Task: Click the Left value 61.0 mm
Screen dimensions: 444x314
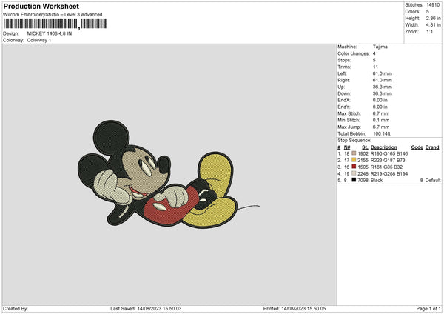Action: pyautogui.click(x=383, y=73)
